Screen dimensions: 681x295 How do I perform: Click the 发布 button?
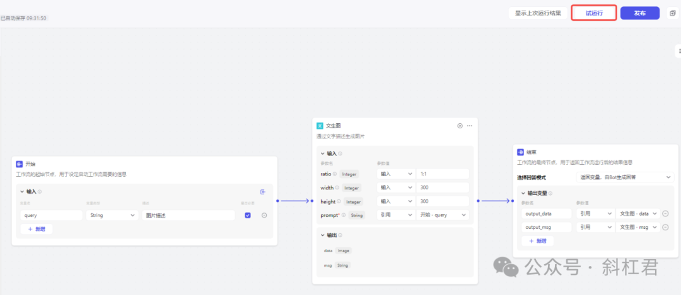click(x=639, y=13)
